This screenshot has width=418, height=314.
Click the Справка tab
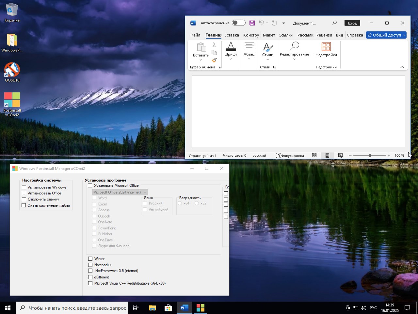[x=355, y=35]
